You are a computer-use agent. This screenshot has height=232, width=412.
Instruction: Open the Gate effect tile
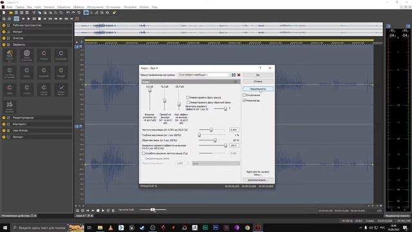coord(10,90)
